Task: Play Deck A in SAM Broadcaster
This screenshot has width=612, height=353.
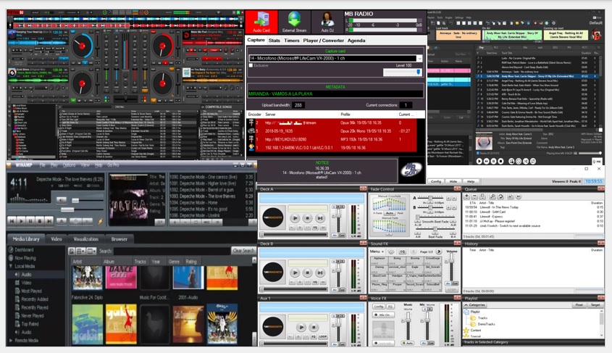Action: [x=295, y=218]
